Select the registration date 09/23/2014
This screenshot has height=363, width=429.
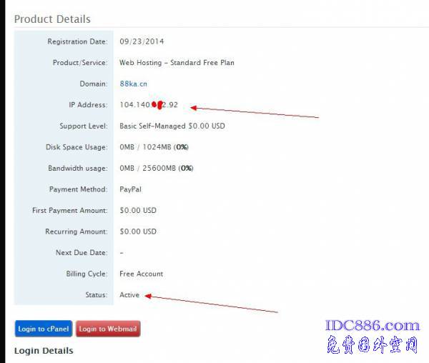pyautogui.click(x=142, y=41)
